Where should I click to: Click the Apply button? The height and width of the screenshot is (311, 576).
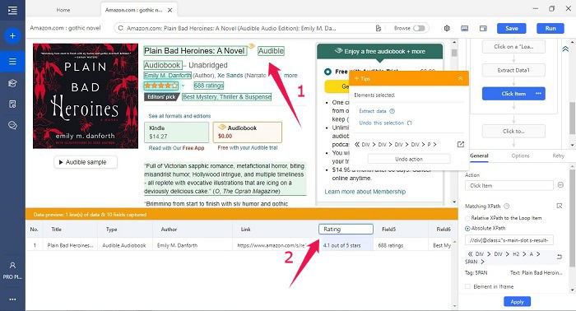tap(517, 302)
